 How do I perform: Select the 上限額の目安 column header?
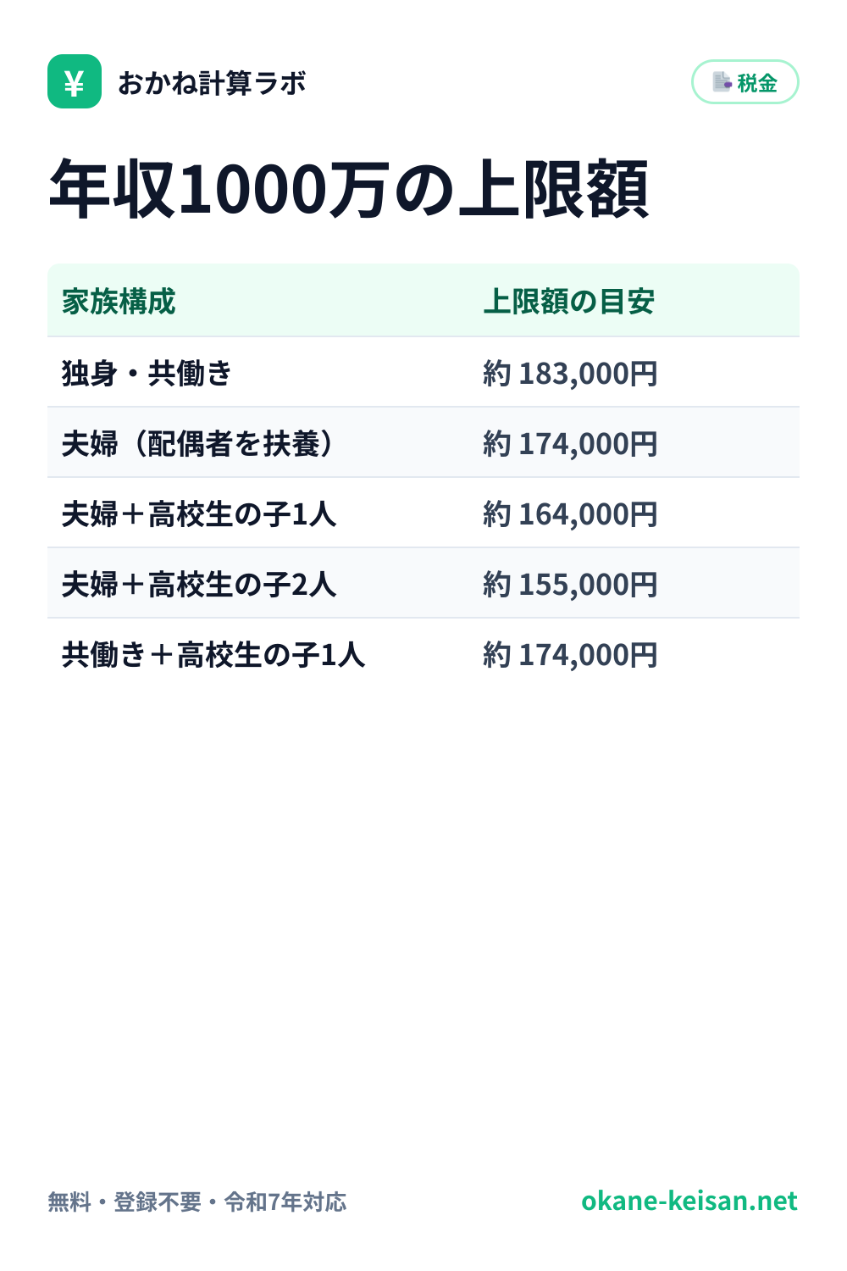(x=569, y=302)
